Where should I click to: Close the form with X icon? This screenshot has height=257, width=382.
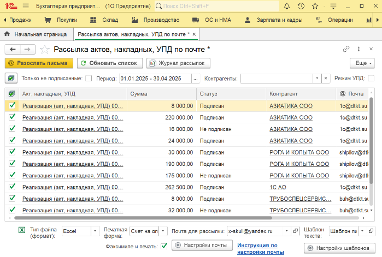pyautogui.click(x=371, y=49)
